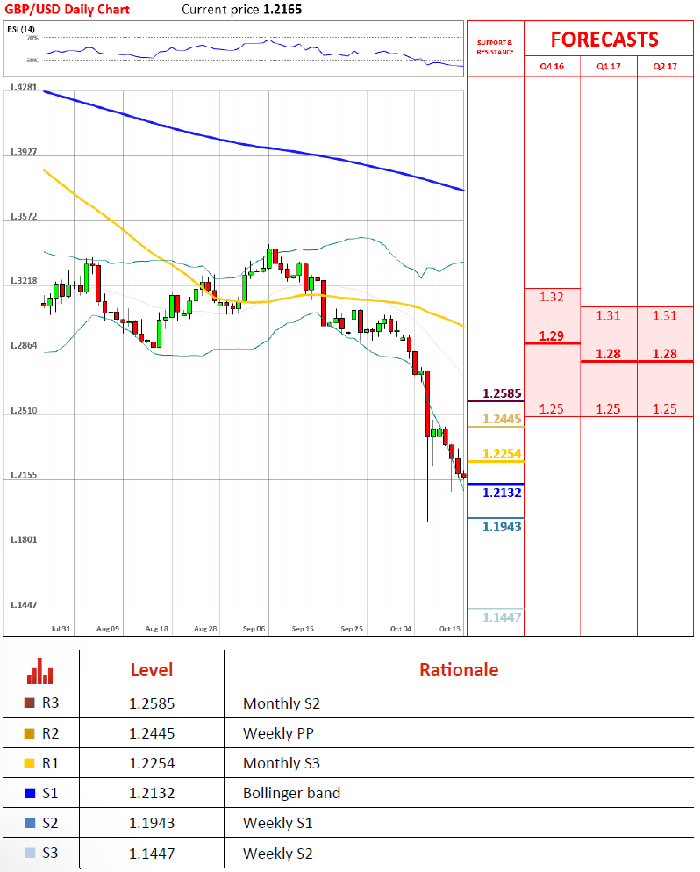This screenshot has width=700, height=872.
Task: Click the R3 dark red color swatch
Action: tap(30, 703)
